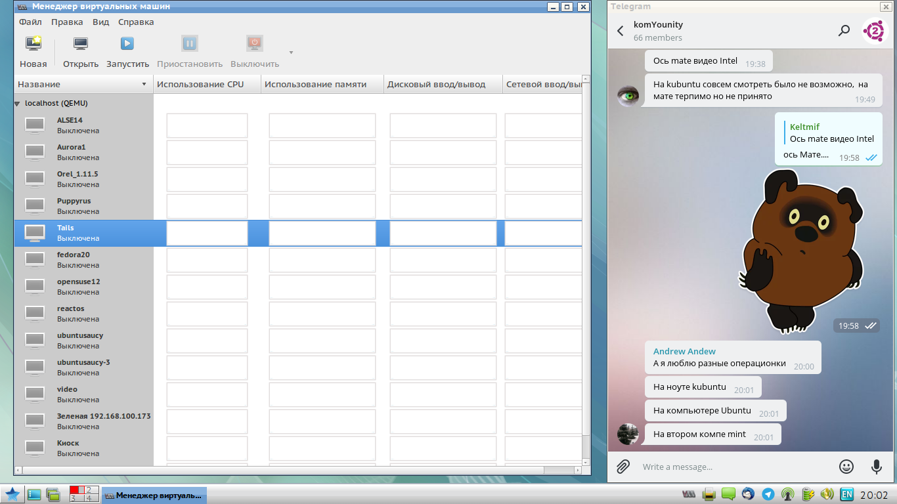Viewport: 897px width, 504px height.
Task: Click the virt-manager tray icon
Action: coord(689,494)
